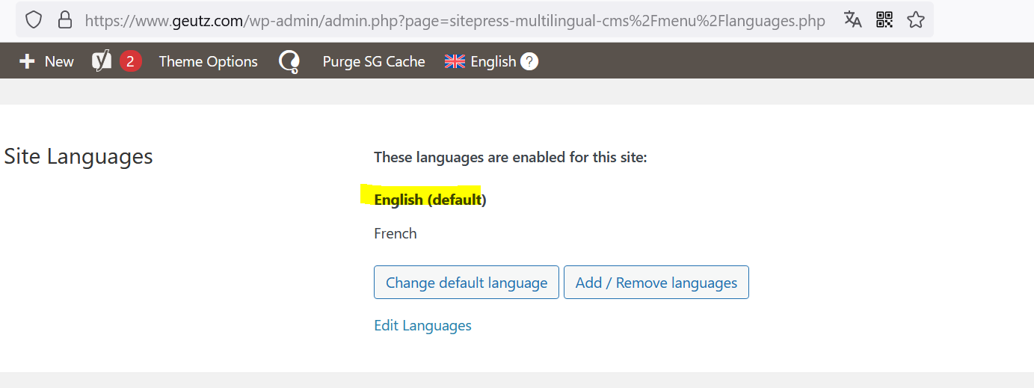
Task: Generate QR code for this page
Action: (884, 20)
